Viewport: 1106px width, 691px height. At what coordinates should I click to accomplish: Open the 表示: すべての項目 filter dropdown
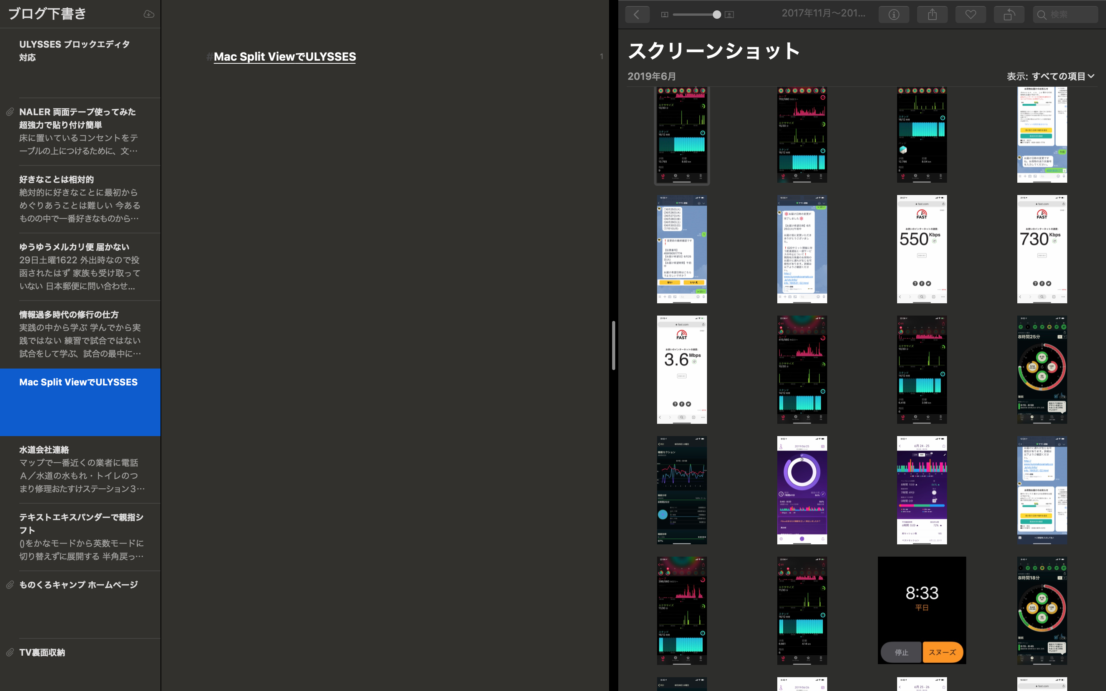[1050, 76]
